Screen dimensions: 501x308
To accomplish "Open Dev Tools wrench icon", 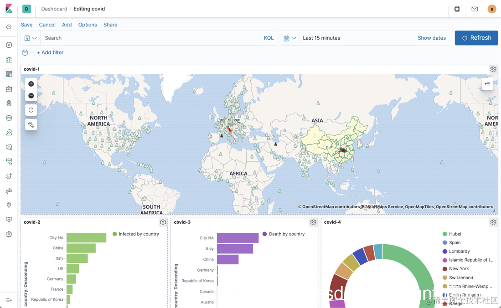I will [9, 205].
